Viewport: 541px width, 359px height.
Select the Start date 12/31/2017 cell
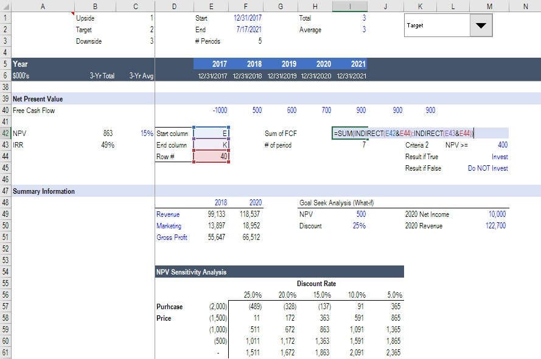coord(246,18)
